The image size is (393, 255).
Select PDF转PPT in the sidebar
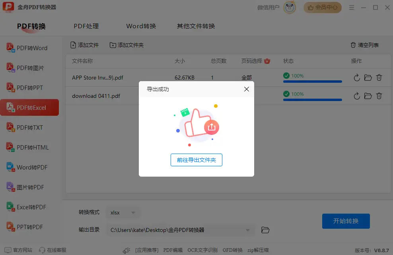10,88
